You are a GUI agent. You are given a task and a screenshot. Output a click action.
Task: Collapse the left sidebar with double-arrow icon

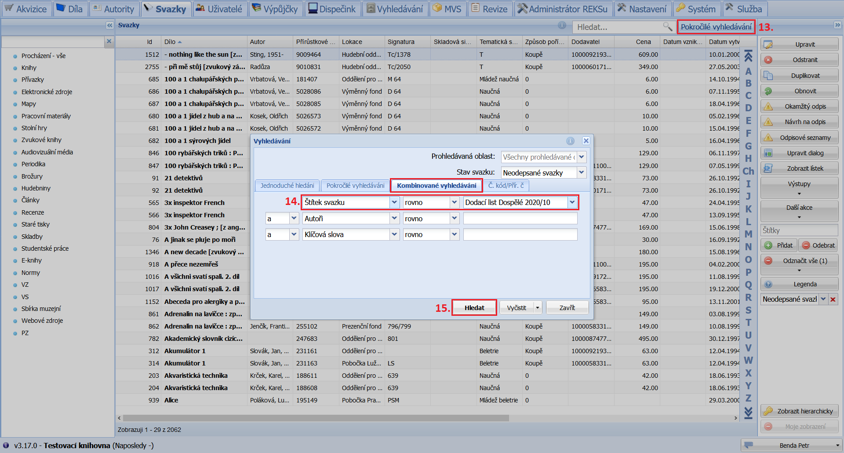pyautogui.click(x=109, y=26)
